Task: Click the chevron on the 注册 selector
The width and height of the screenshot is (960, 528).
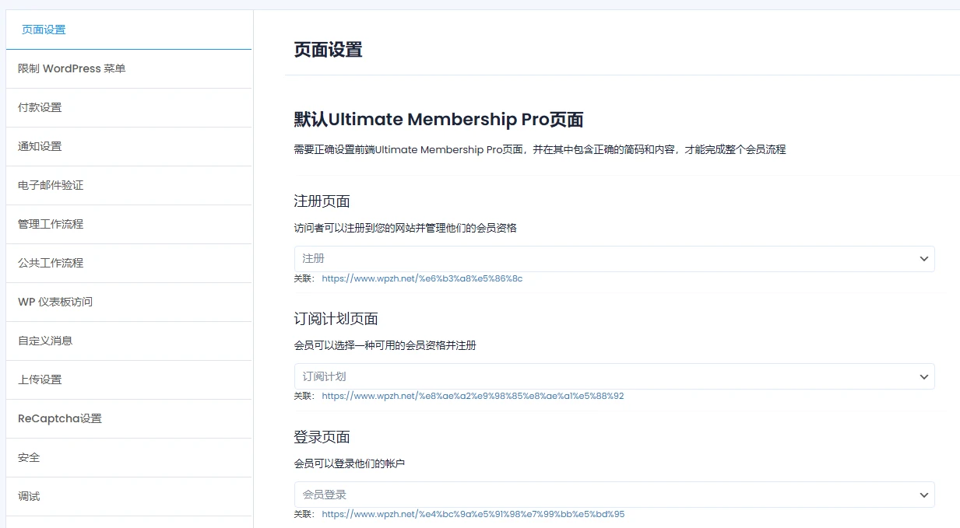Action: (923, 258)
